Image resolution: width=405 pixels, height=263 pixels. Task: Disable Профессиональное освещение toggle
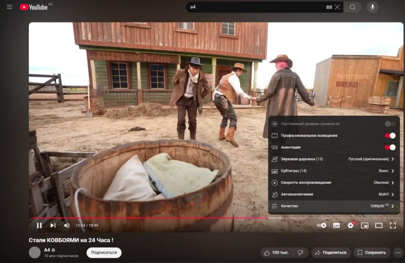(x=390, y=136)
